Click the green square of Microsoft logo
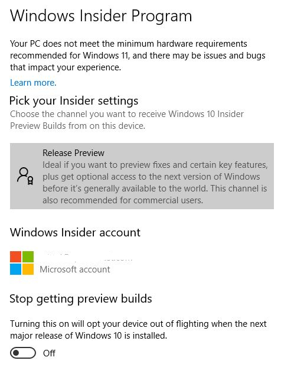 (x=28, y=256)
